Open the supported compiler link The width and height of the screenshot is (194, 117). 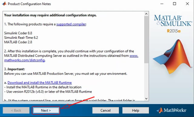(71, 24)
